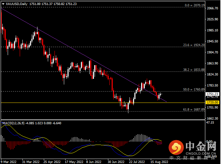Click MACD scale value 47.15
Viewport: 221px width, 164px height.
point(210,123)
